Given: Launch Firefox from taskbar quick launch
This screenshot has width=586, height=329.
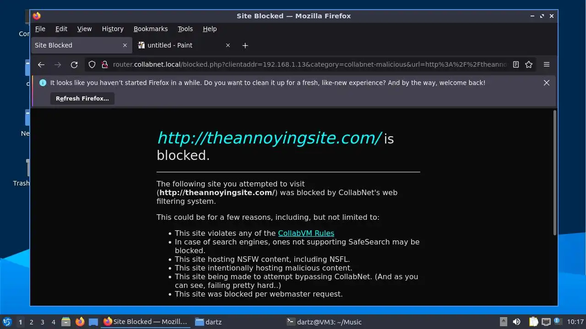Looking at the screenshot, I should pos(80,322).
